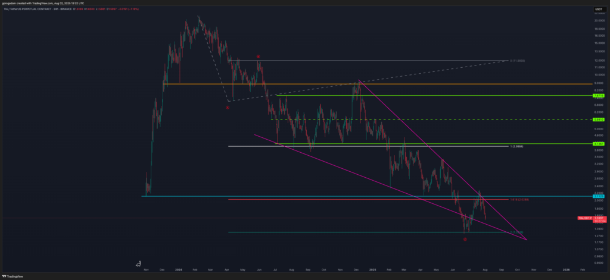The width and height of the screenshot is (610, 280).
Task: Open the USDT currency selector on price axis
Action: (x=598, y=10)
